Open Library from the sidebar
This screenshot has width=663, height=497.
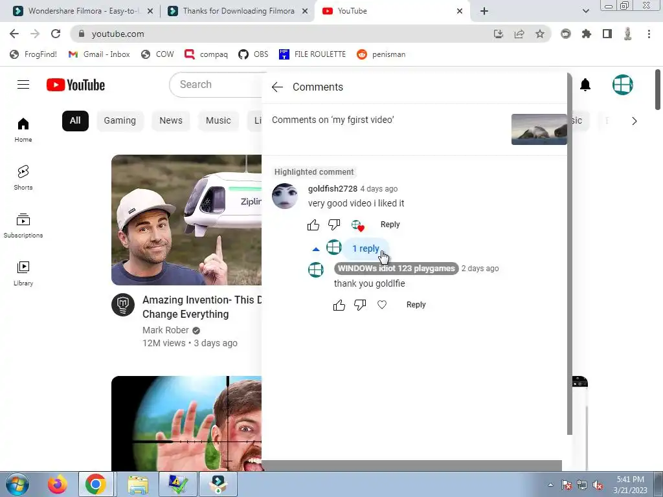[x=23, y=274]
